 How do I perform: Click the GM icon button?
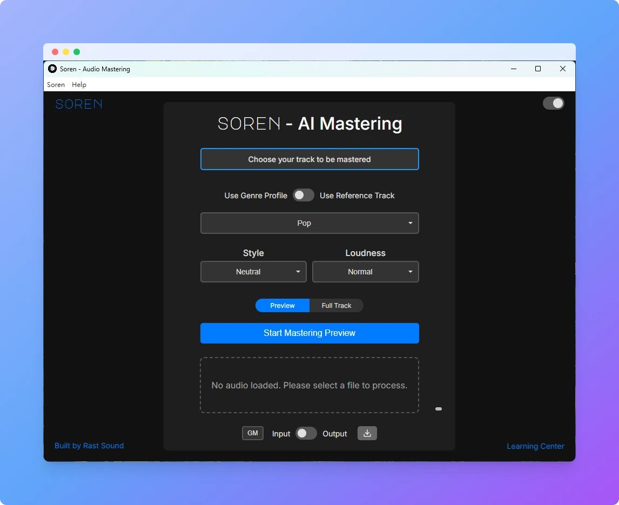(252, 433)
